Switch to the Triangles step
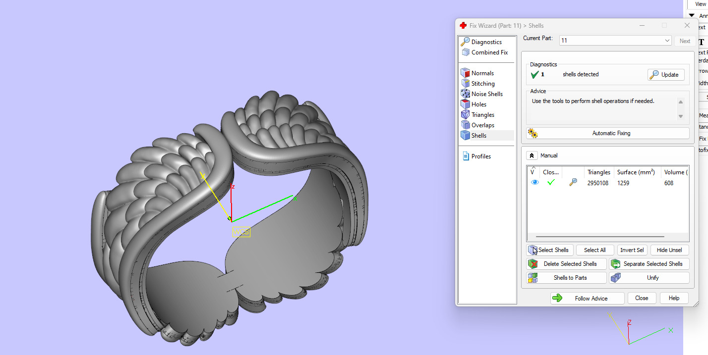The height and width of the screenshot is (355, 708). [x=477, y=115]
